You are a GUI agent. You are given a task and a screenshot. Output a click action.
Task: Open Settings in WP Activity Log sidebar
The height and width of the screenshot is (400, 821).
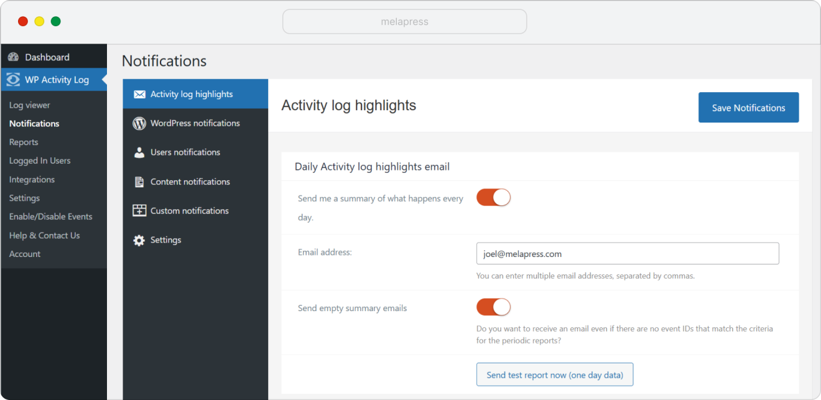[24, 198]
